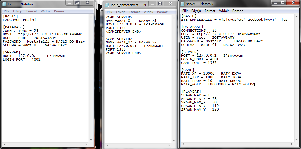The height and width of the screenshot is (149, 301).
Task: Close the server Notatnik window
Action: [x=293, y=2]
